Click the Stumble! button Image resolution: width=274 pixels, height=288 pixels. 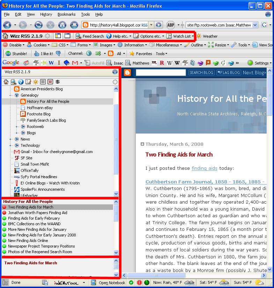16,53
